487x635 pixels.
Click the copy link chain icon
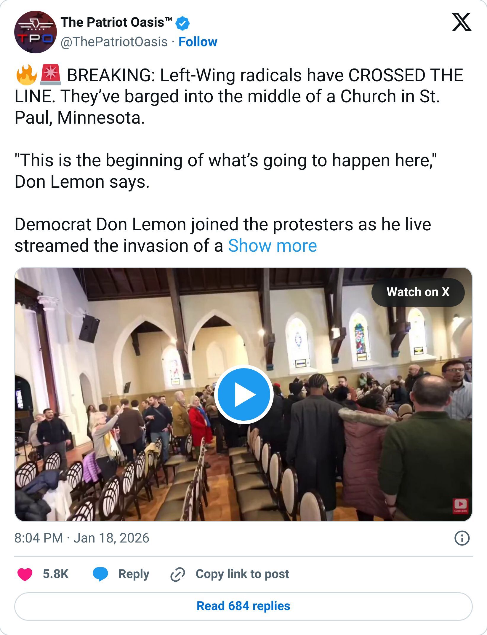pyautogui.click(x=177, y=574)
